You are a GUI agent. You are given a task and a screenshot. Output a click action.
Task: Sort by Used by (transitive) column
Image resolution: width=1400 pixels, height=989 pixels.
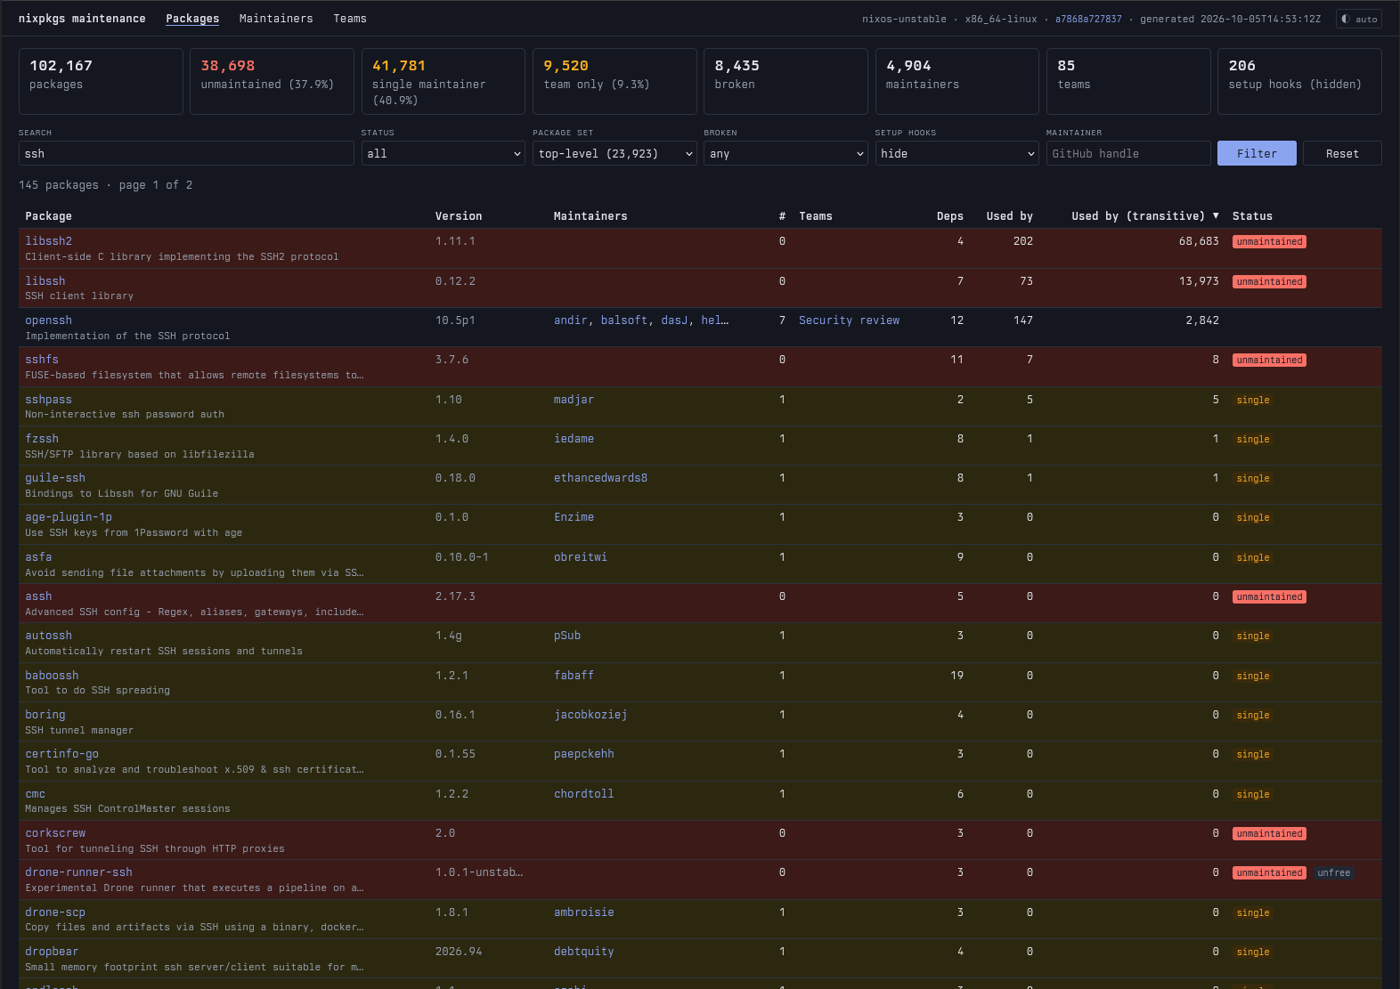1145,216
